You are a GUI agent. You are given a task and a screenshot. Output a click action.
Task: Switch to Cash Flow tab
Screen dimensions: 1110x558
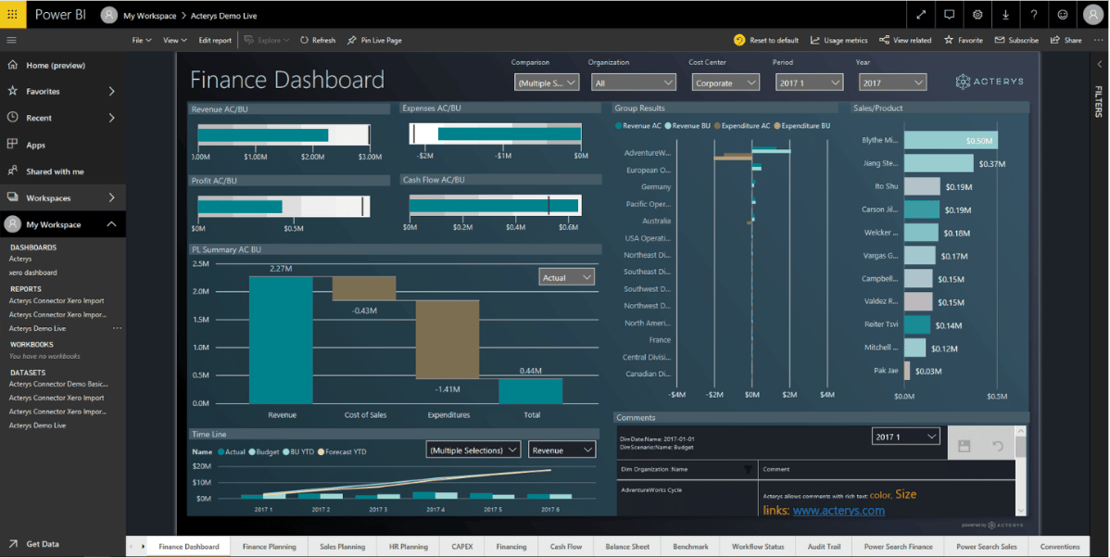click(x=565, y=547)
